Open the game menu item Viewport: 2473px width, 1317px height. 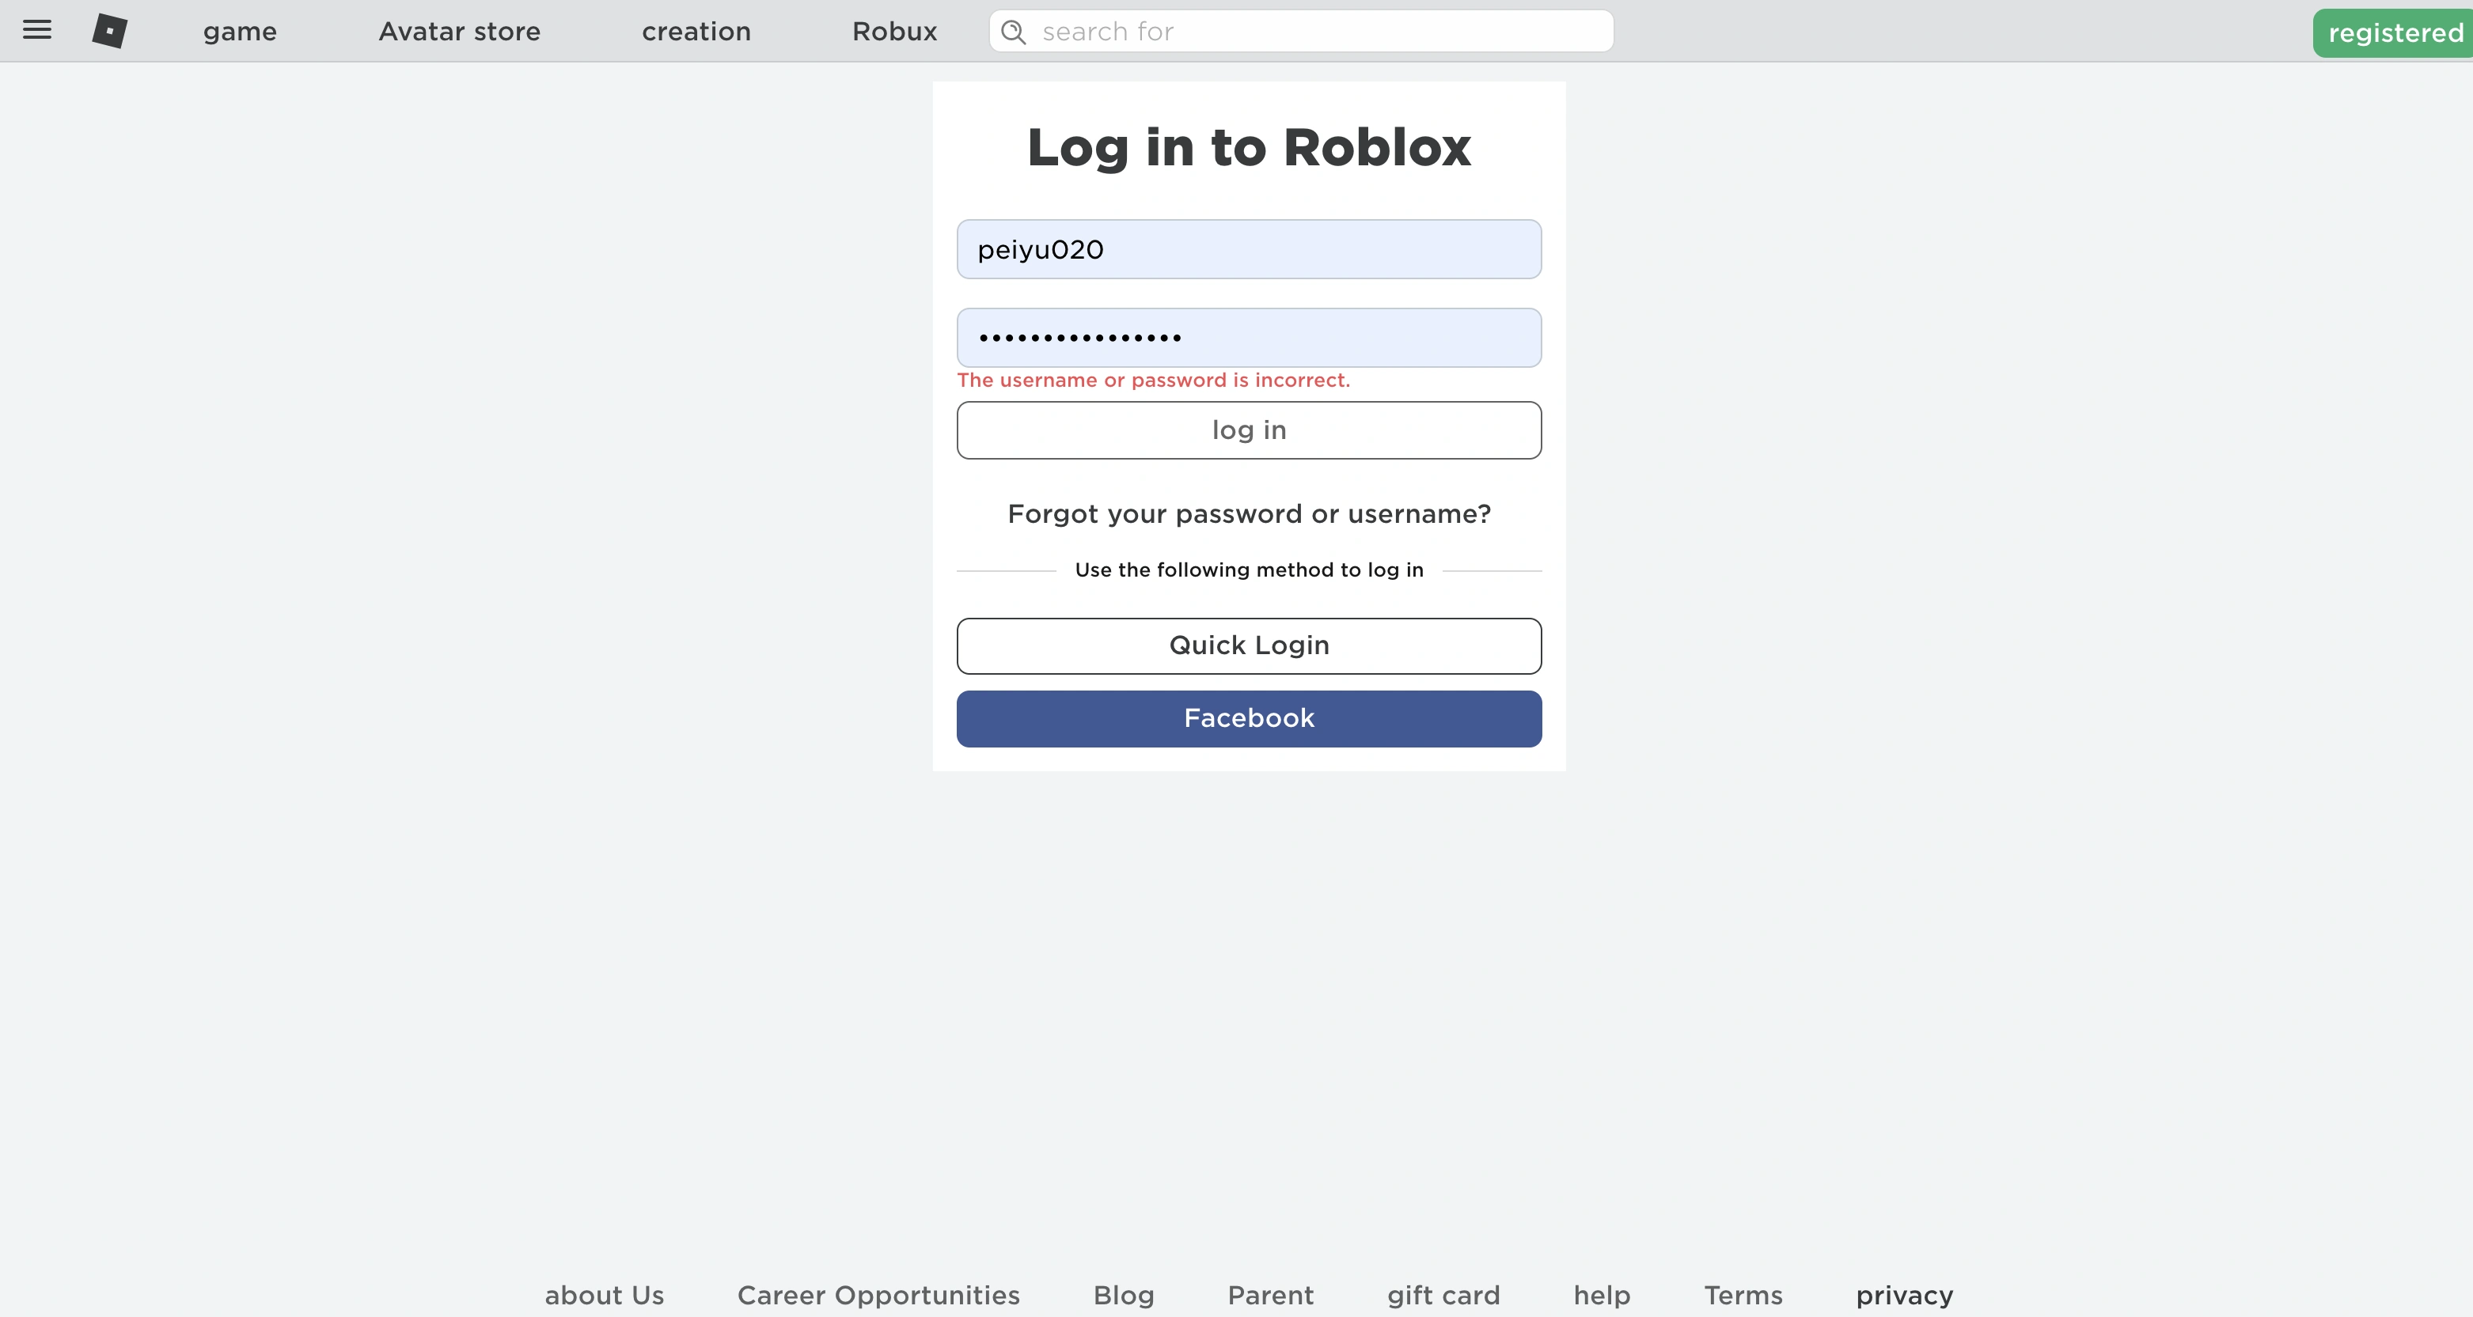[x=240, y=32]
